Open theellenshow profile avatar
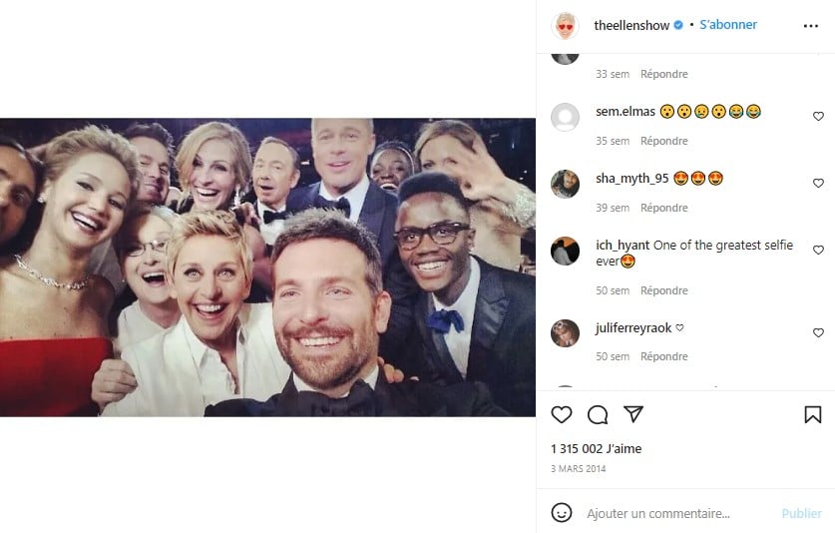Image resolution: width=835 pixels, height=533 pixels. click(x=565, y=25)
